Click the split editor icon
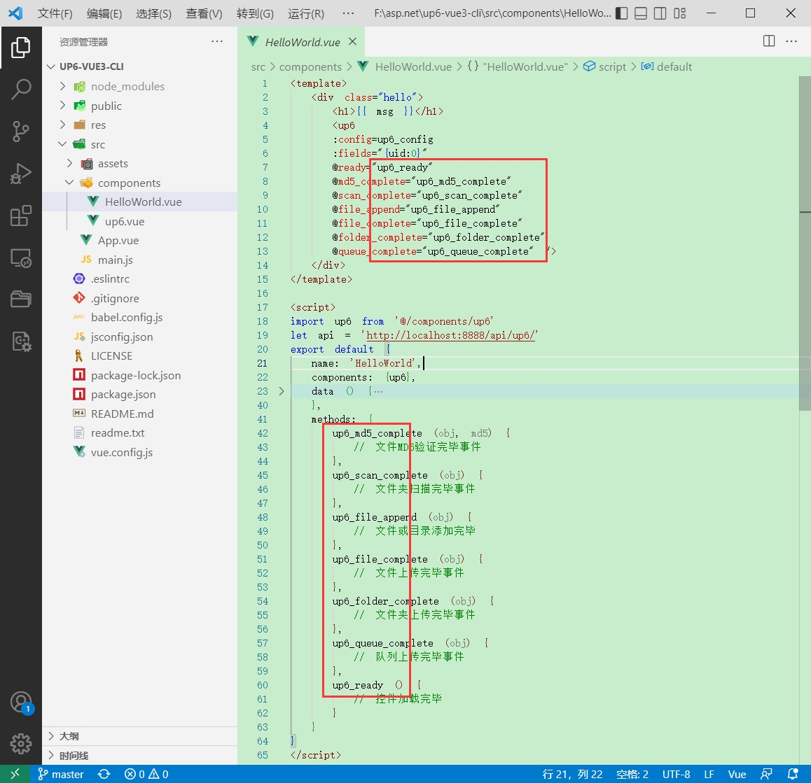 point(769,41)
